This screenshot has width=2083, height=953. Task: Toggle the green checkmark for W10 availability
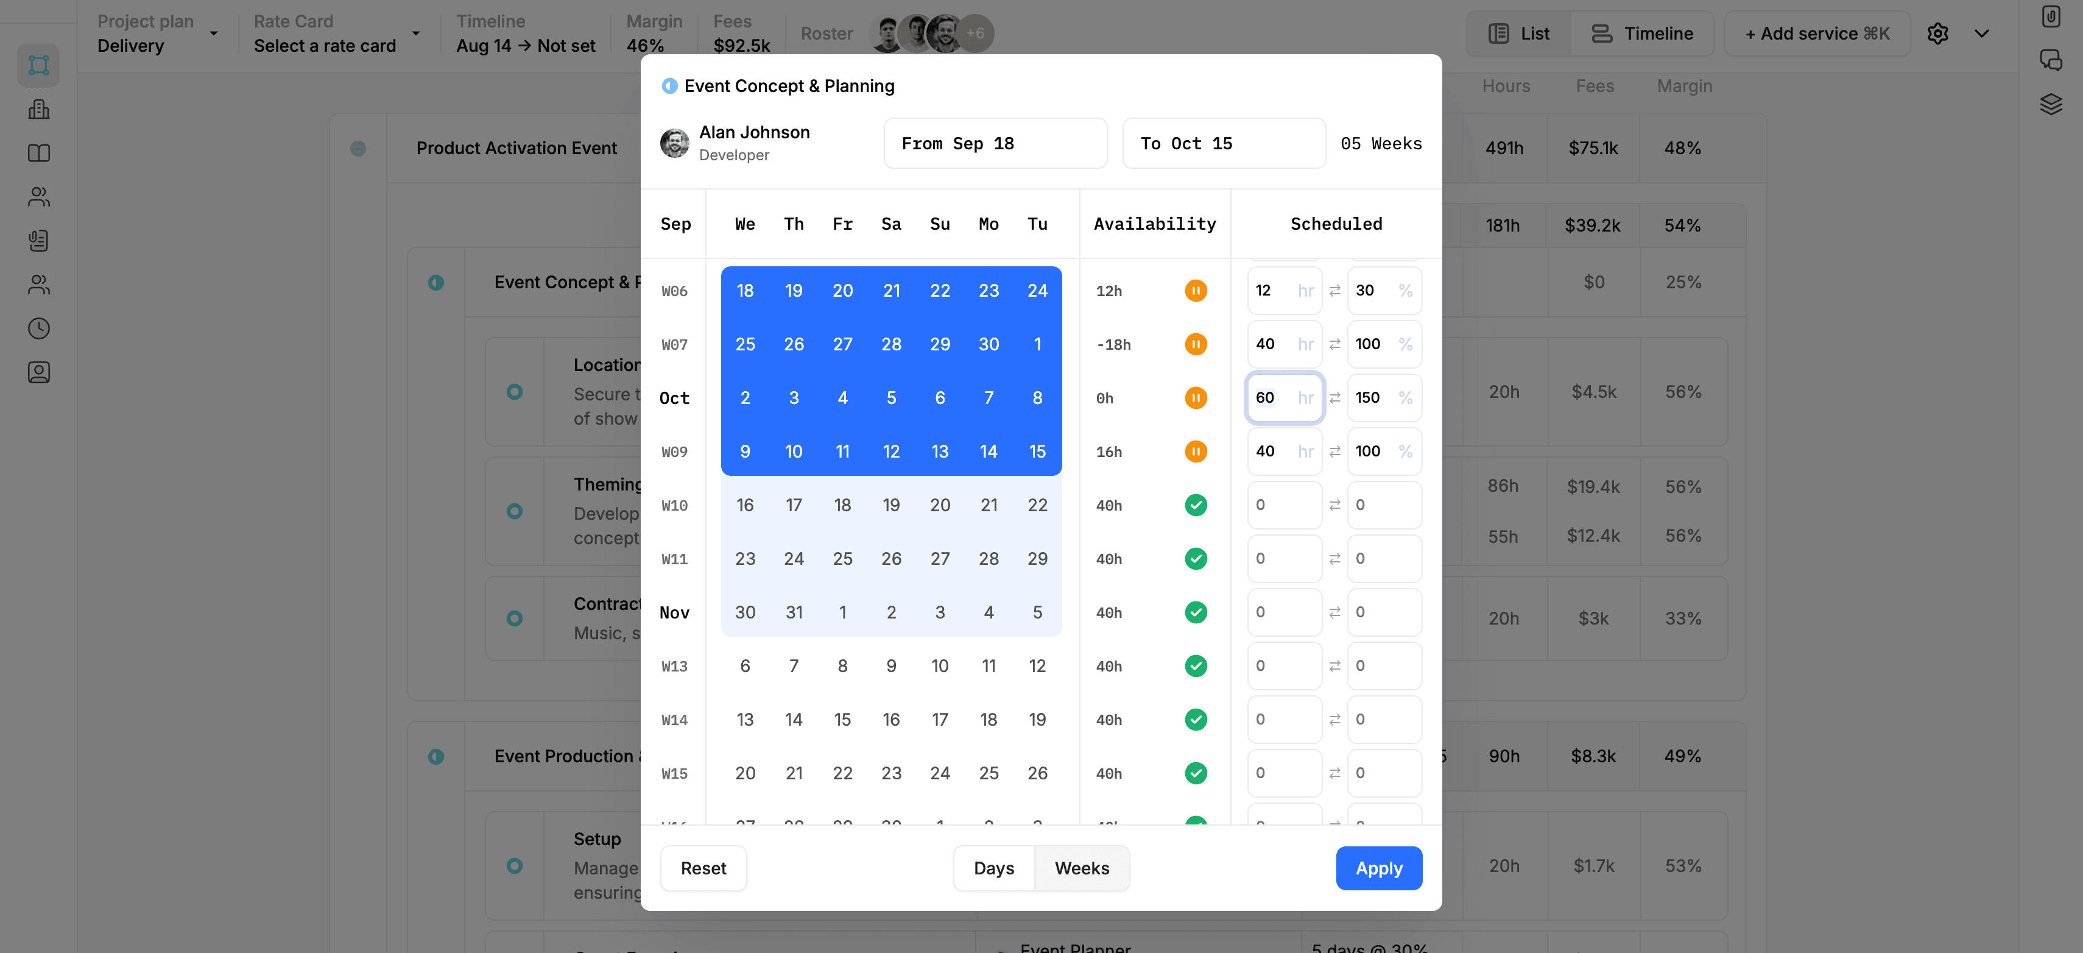coord(1194,504)
